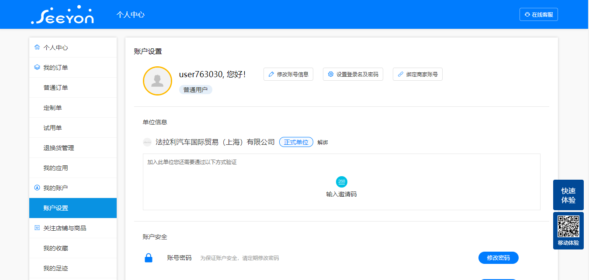
Task: Click the 正式单位 tag
Action: tap(296, 142)
